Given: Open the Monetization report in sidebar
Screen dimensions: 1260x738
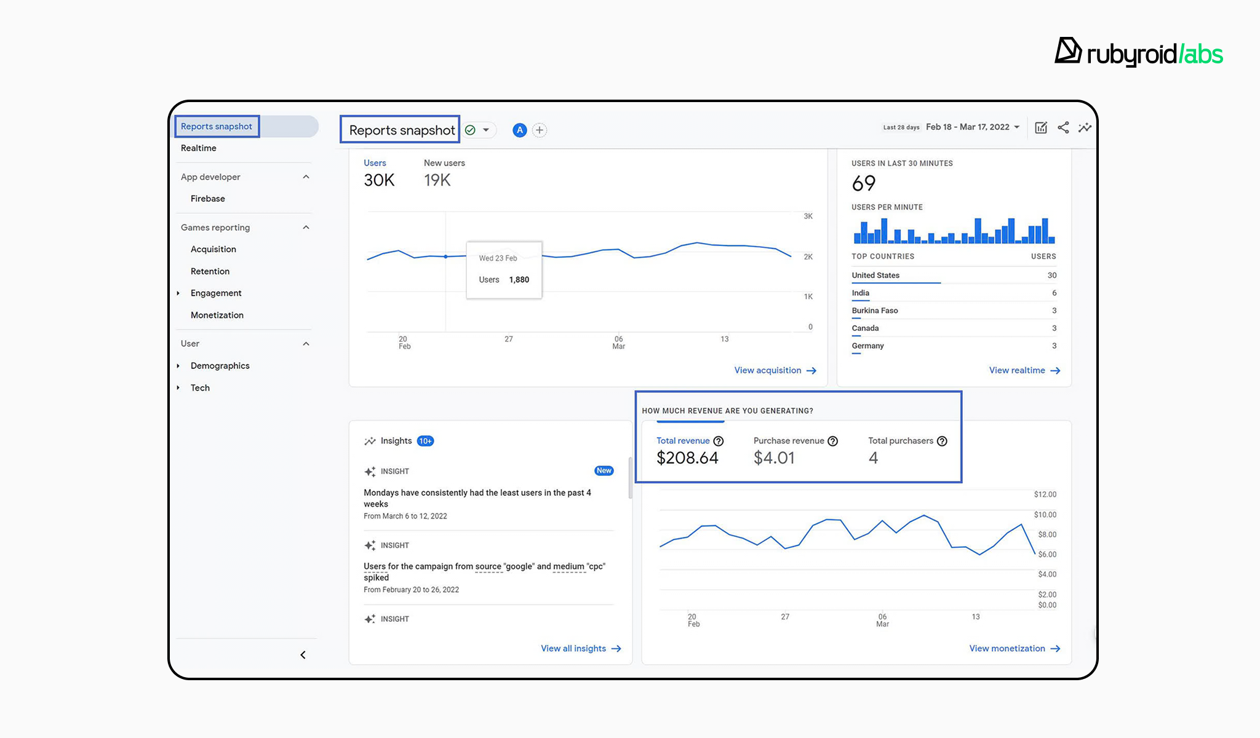Looking at the screenshot, I should pyautogui.click(x=217, y=315).
